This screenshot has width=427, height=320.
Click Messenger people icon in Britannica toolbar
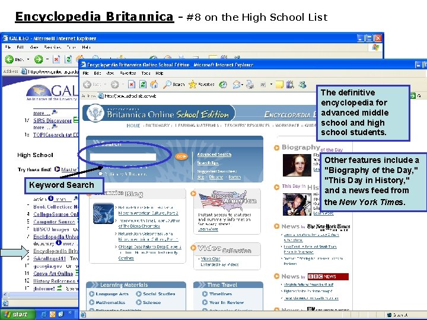pos(302,85)
